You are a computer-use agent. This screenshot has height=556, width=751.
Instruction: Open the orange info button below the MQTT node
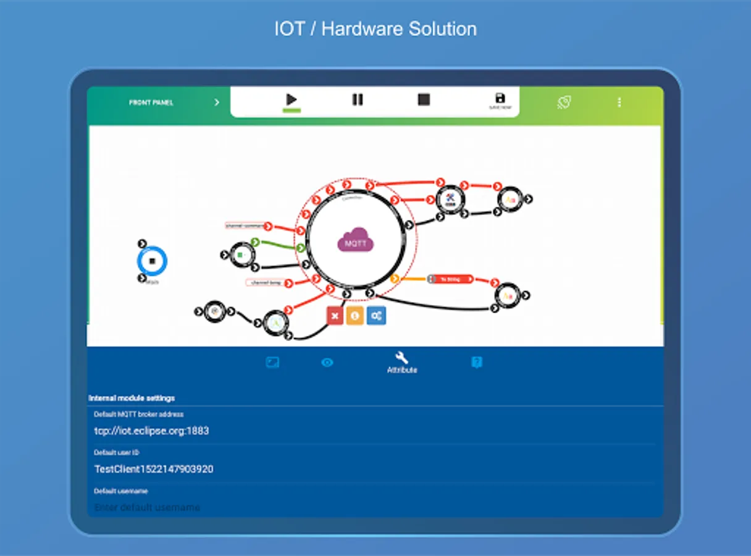click(x=355, y=316)
